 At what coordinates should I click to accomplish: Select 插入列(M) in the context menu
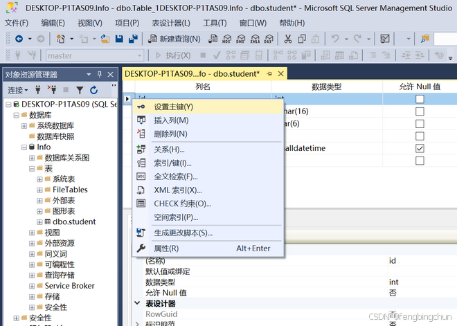(x=208, y=120)
